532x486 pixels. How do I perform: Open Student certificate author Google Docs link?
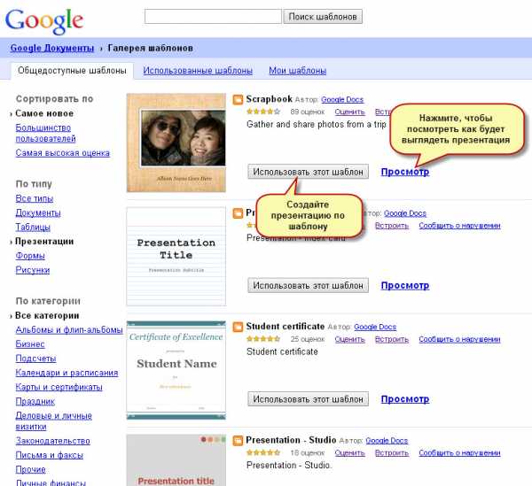pos(375,327)
